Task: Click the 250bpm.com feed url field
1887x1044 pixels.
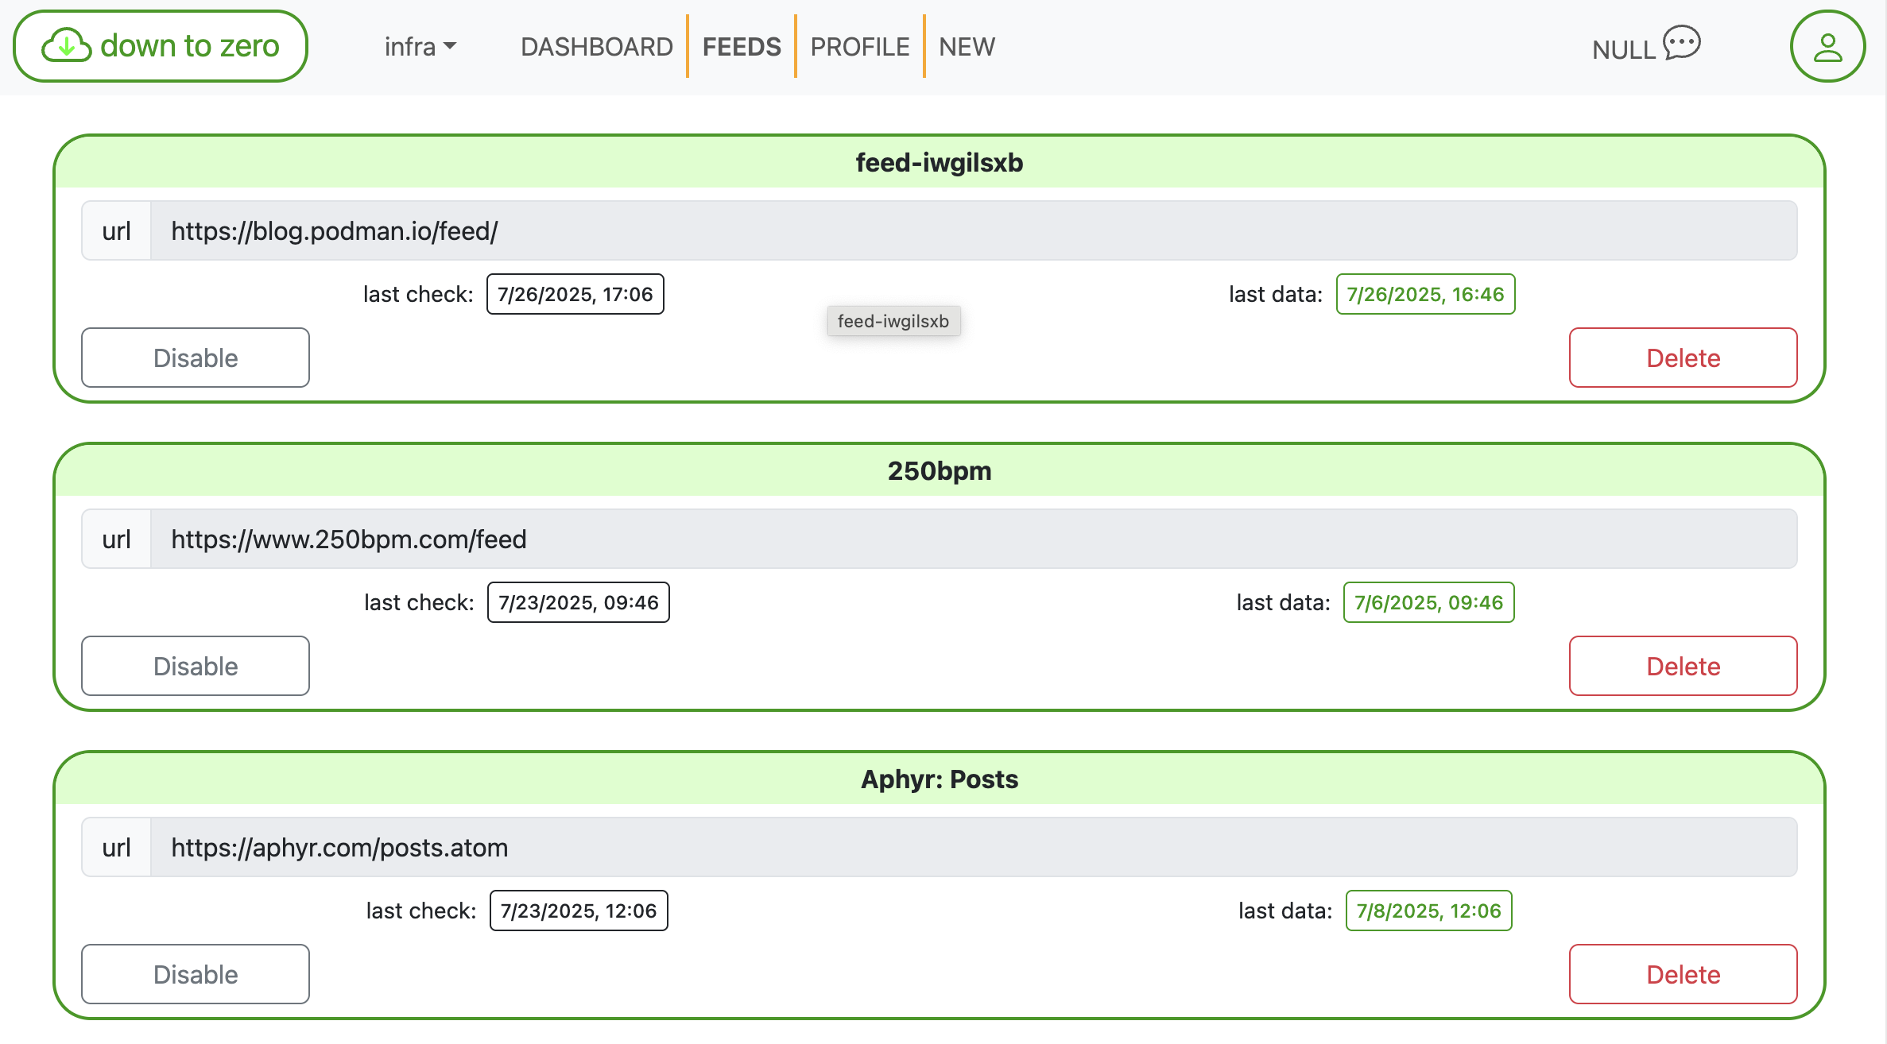Action: click(x=973, y=539)
